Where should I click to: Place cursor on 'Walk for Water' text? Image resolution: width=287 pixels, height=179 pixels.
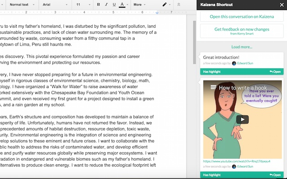pos(66,86)
